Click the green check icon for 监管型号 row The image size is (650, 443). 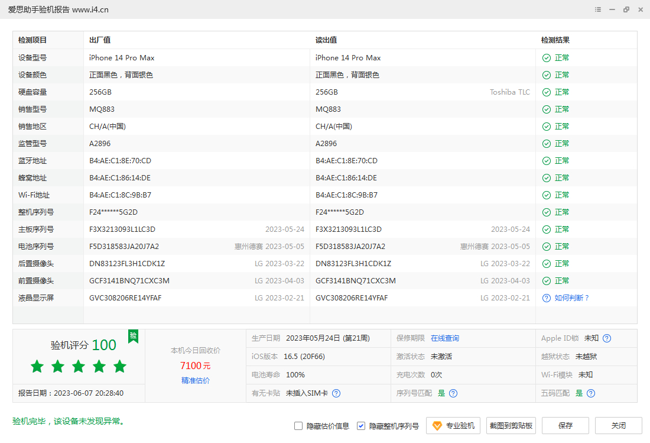tap(547, 144)
